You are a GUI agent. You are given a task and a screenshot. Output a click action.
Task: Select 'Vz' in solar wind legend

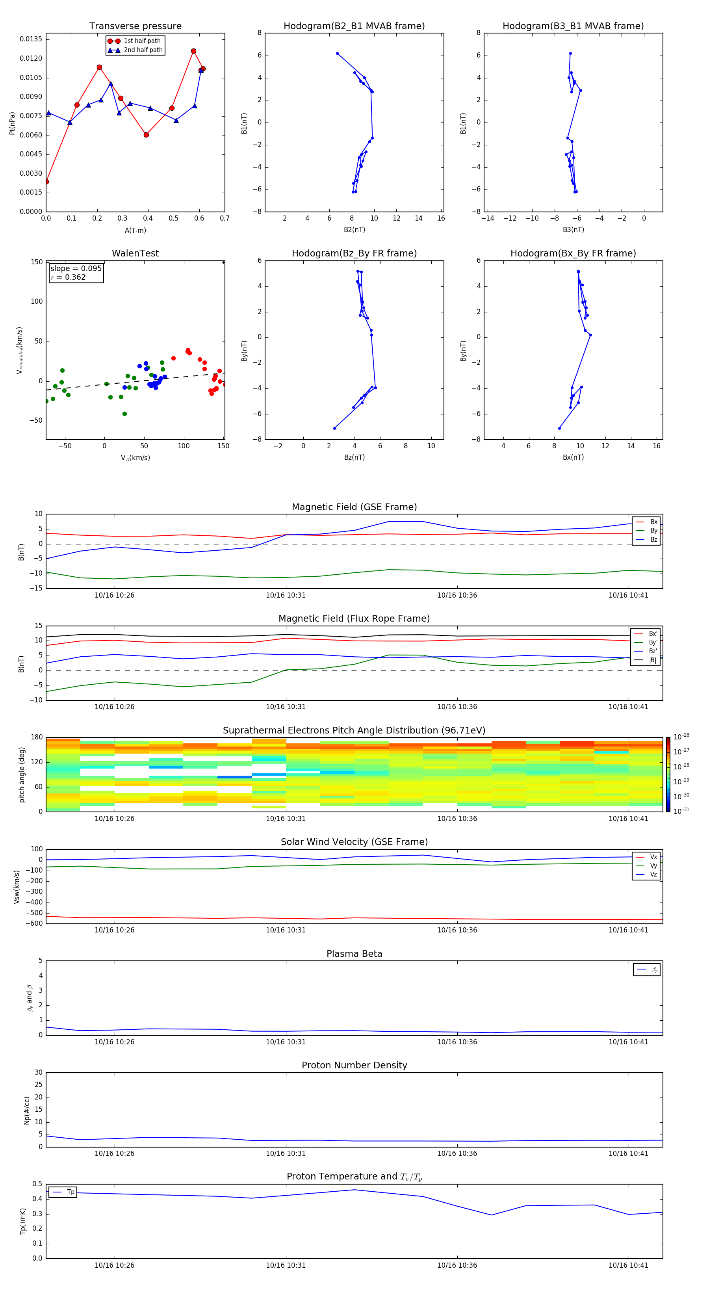pyautogui.click(x=646, y=875)
